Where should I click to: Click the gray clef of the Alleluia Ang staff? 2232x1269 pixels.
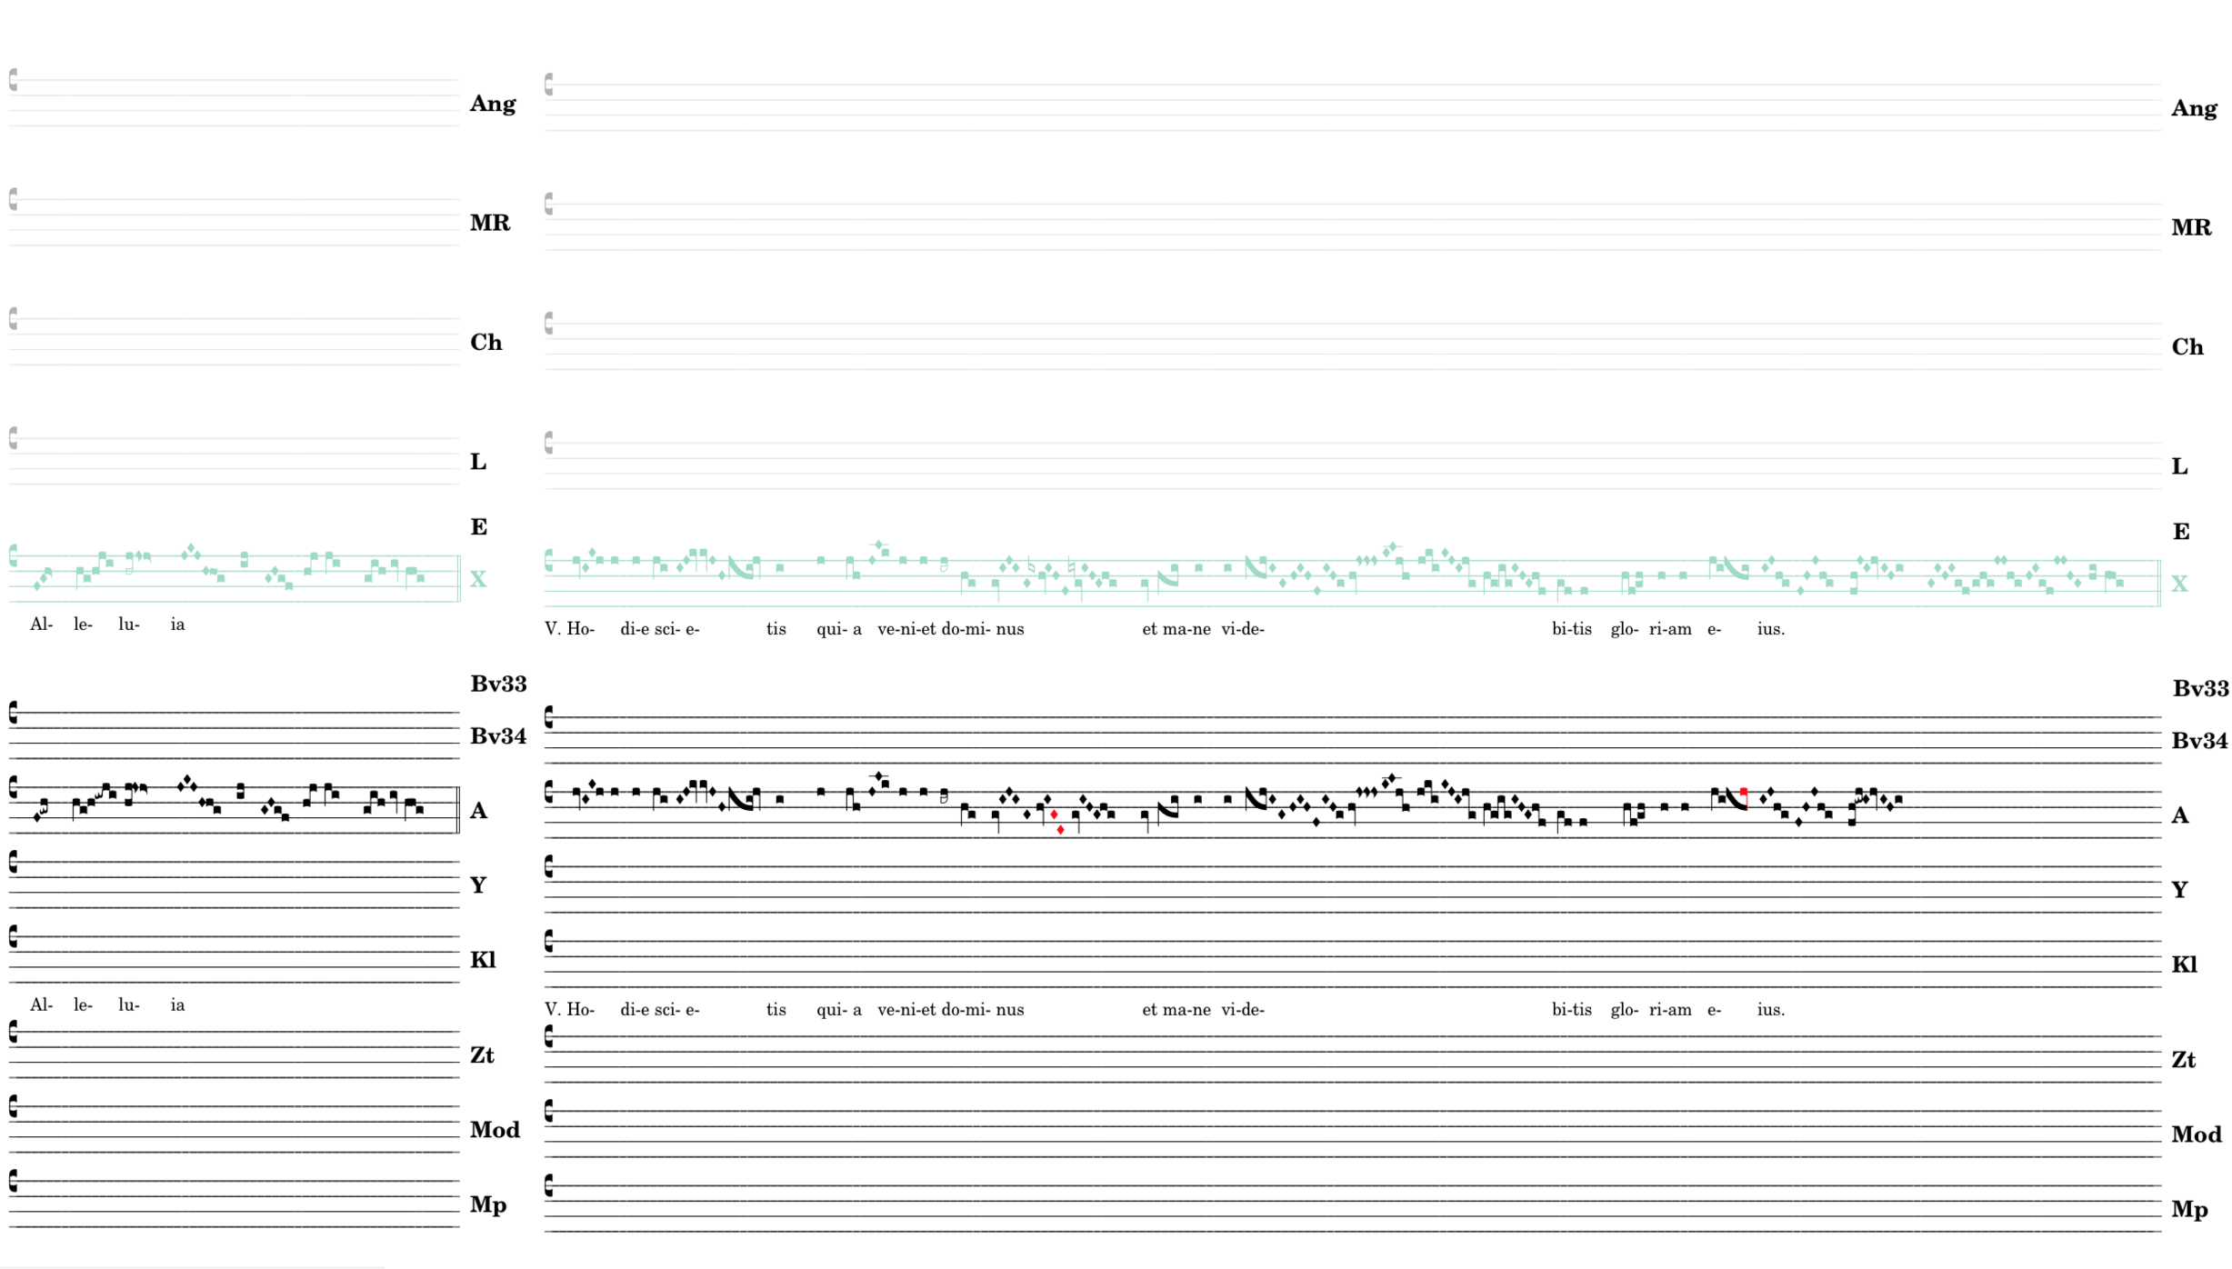click(x=14, y=80)
